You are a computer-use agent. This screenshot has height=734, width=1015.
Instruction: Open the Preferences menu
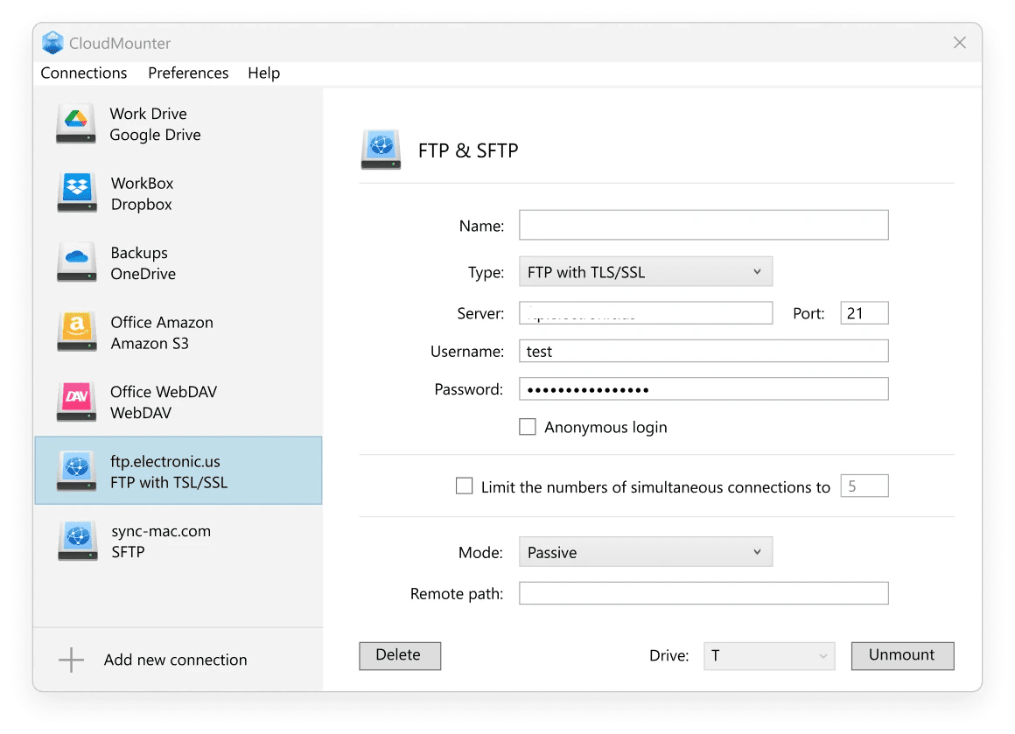188,73
